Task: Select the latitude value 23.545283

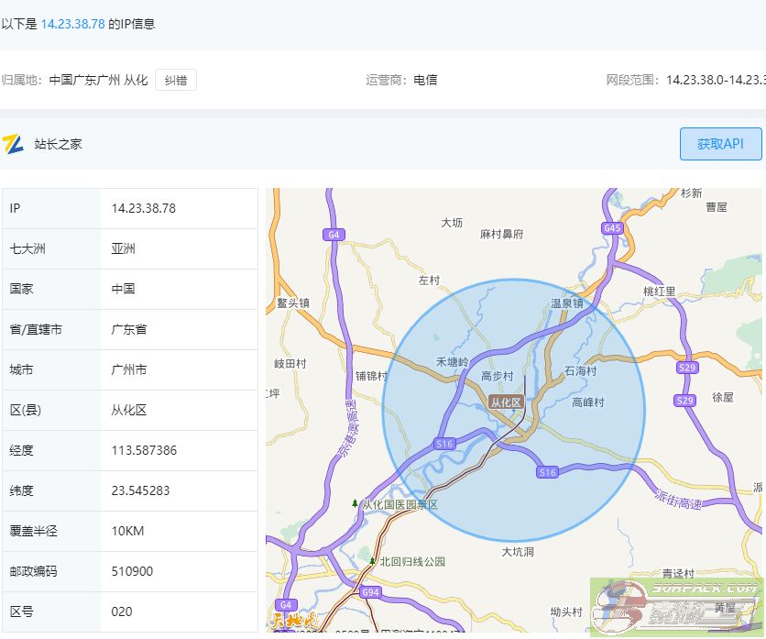Action: pos(140,490)
